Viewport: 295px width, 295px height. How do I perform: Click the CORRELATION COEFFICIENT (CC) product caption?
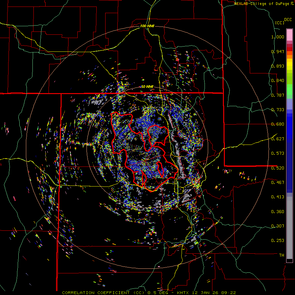click(x=103, y=293)
